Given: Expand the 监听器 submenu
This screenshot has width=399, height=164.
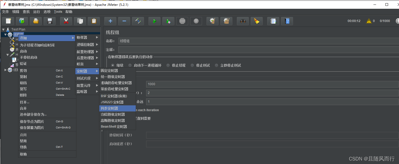Looking at the screenshot, I should (x=87, y=92).
